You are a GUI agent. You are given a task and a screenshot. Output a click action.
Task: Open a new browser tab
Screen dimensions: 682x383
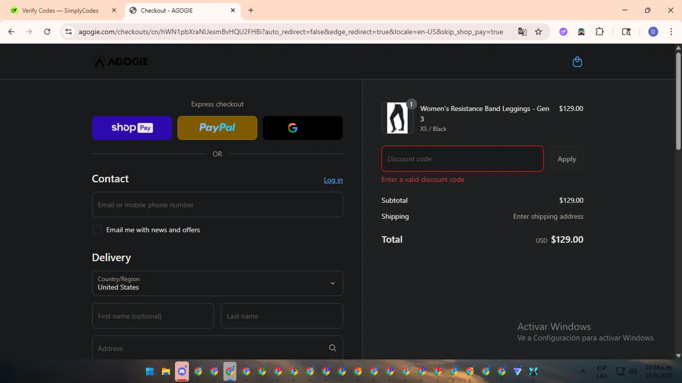tap(251, 10)
